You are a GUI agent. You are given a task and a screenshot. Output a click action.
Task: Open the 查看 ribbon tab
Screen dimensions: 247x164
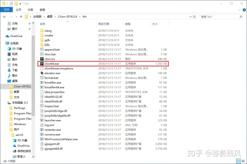click(42, 10)
